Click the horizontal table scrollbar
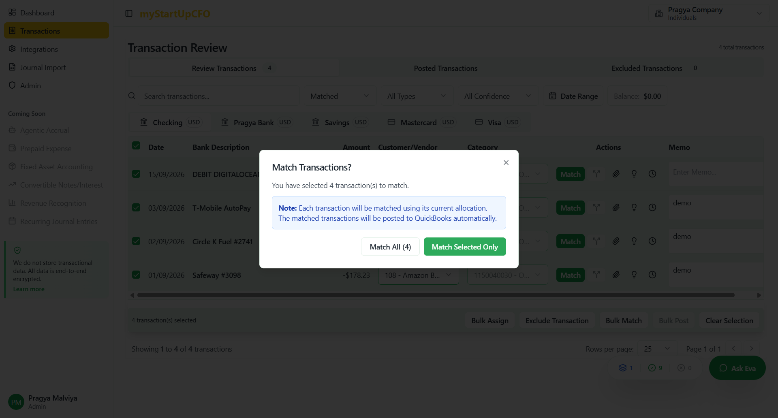This screenshot has width=778, height=418. pyautogui.click(x=436, y=295)
